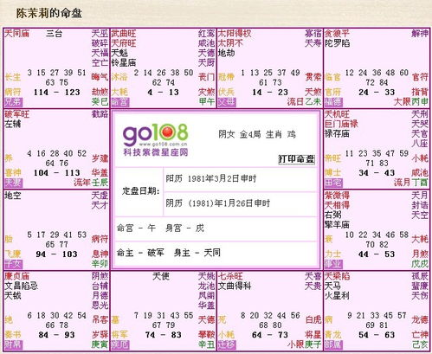Click the 破军旺 star name

[x=16, y=114]
